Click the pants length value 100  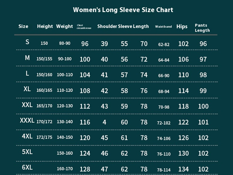203,106
